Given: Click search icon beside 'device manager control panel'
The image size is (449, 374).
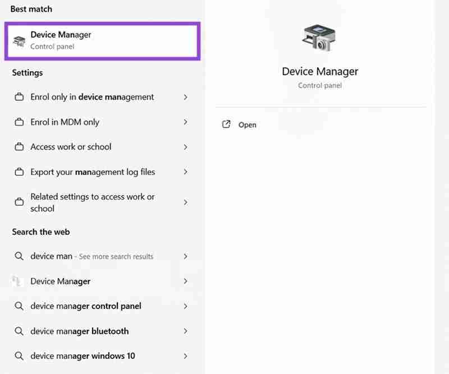Looking at the screenshot, I should click(19, 306).
